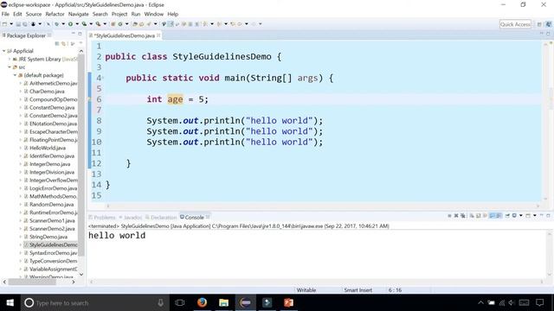
Task: Open the Refactor menu
Action: [55, 14]
